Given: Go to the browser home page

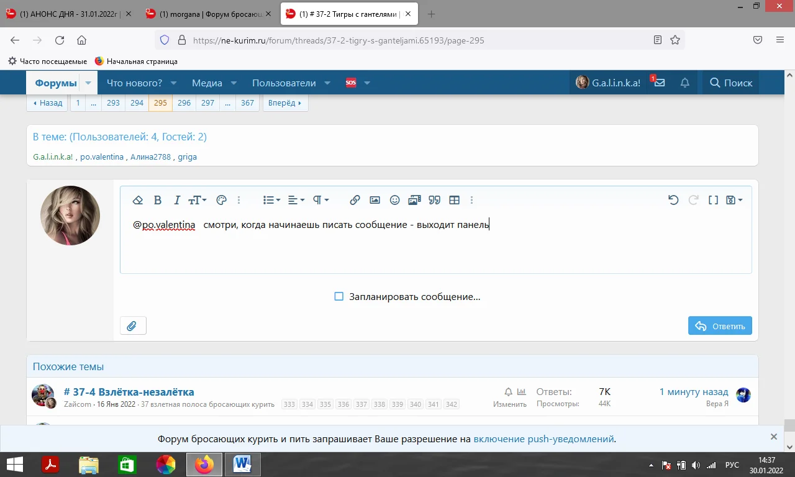Looking at the screenshot, I should click(81, 40).
